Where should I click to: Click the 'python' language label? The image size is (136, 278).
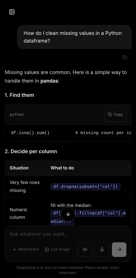[x=17, y=115]
